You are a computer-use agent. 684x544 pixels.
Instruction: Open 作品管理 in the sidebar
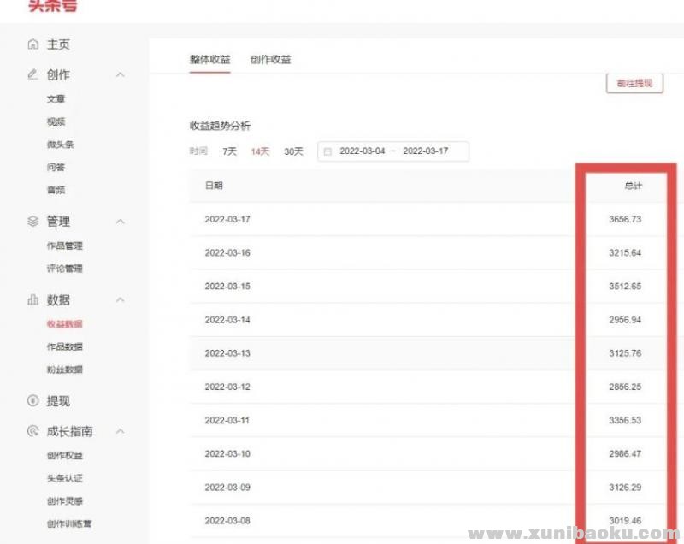point(65,246)
